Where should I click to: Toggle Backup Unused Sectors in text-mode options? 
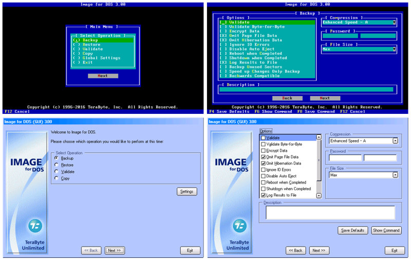point(267,67)
